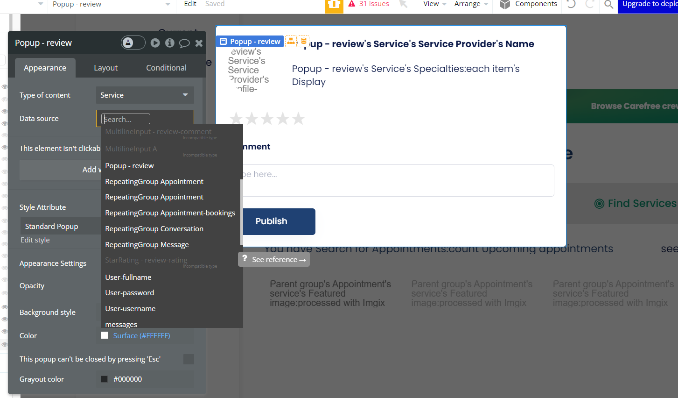The width and height of the screenshot is (678, 398).
Task: Toggle the experiment flask switch in property header
Action: tap(133, 42)
